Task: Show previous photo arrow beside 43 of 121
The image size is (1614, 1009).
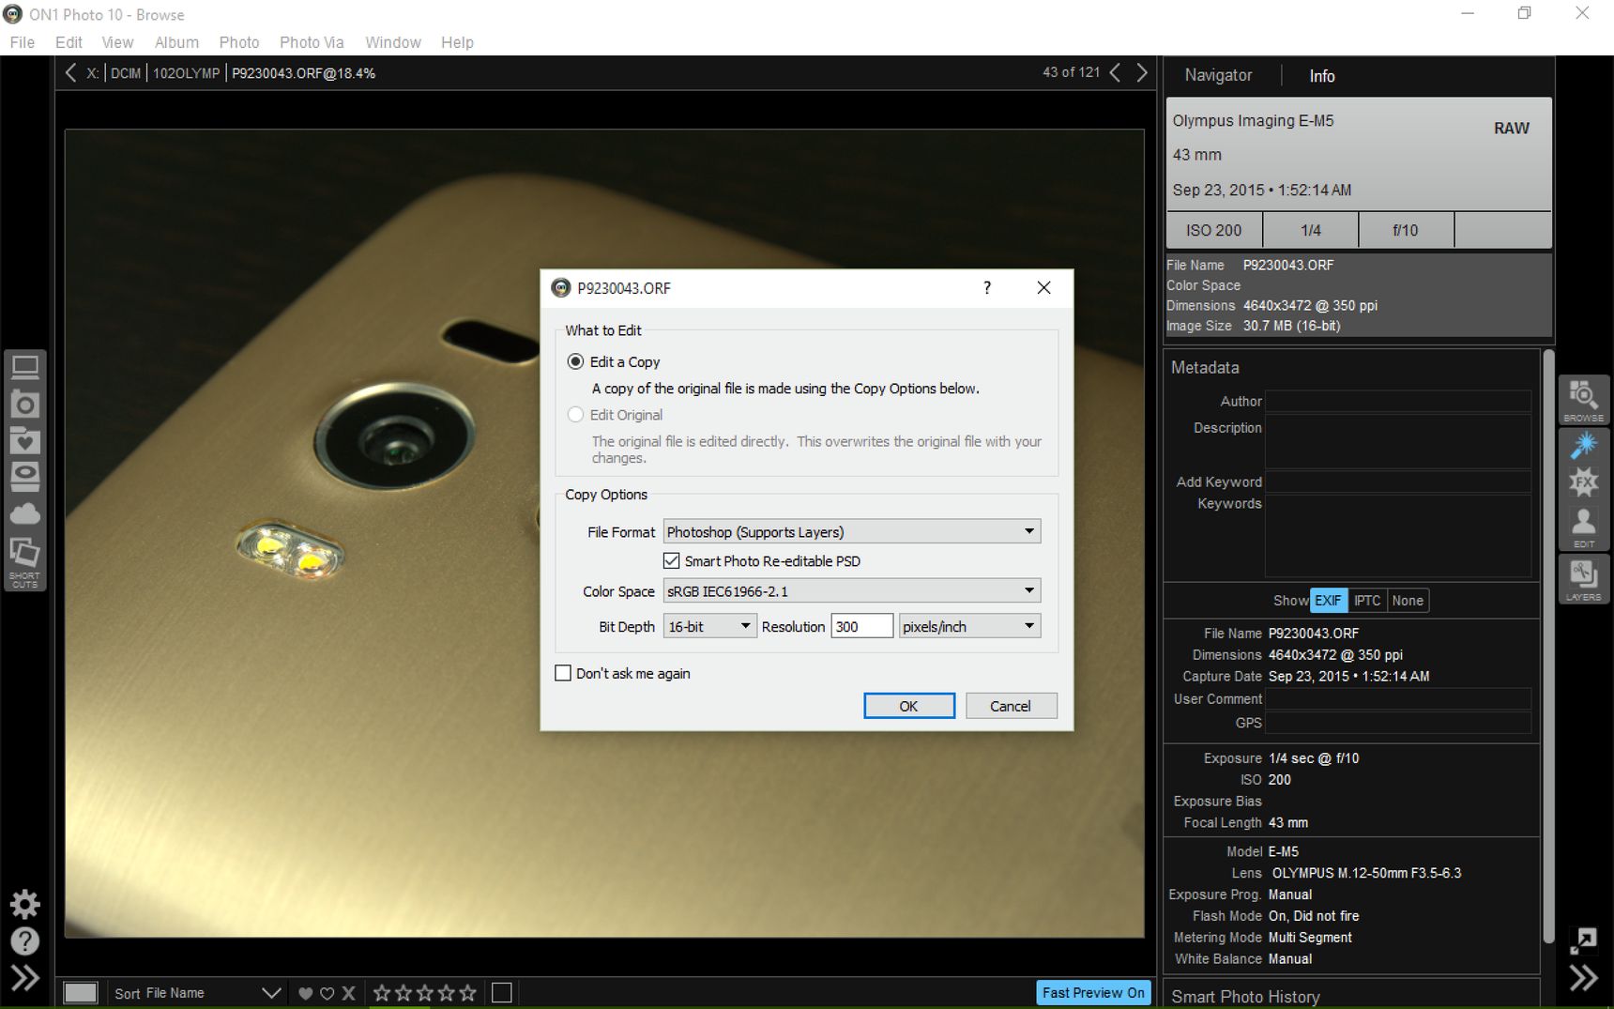Action: 1115,72
